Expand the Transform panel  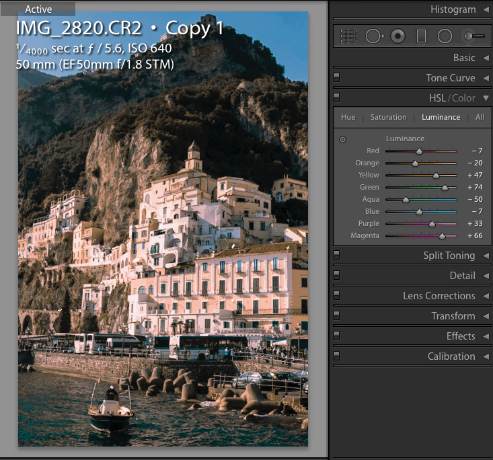(486, 316)
